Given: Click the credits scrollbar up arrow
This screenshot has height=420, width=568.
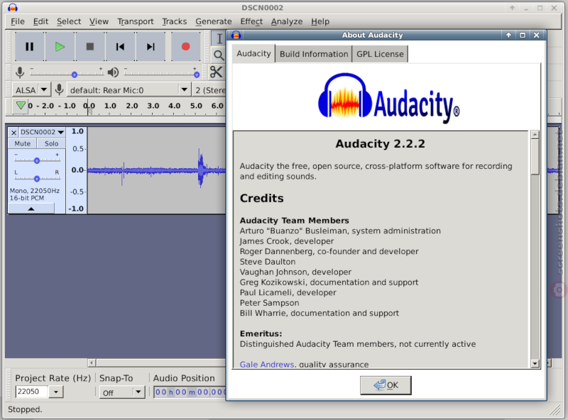Looking at the screenshot, I should click(535, 135).
